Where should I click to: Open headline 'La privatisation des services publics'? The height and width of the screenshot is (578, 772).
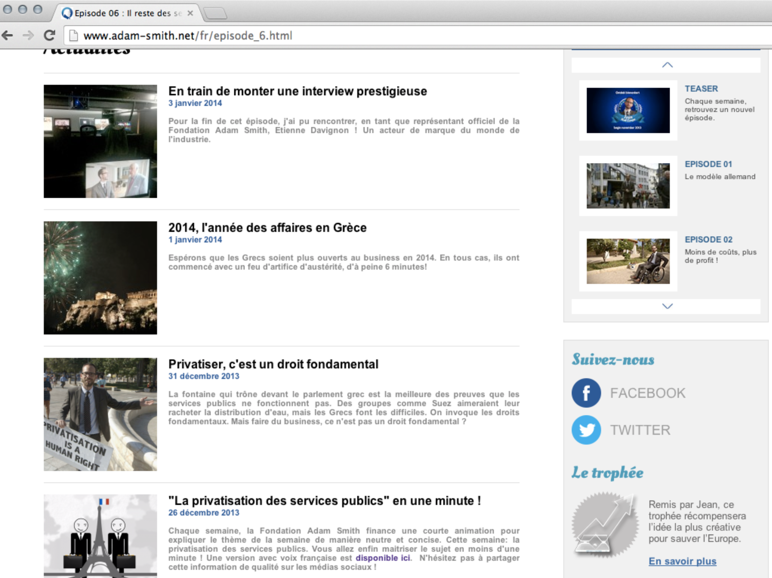[x=325, y=501]
